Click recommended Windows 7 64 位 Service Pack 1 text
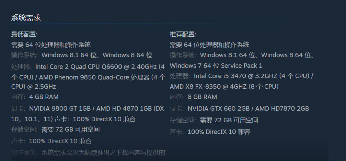Image resolution: width=346 pixels, height=161 pixels. pos(216,66)
